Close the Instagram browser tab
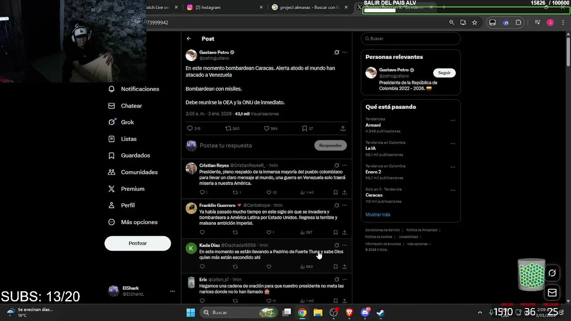 point(261,8)
